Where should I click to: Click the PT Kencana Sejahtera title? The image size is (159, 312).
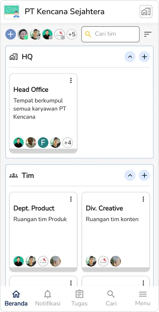tap(65, 12)
